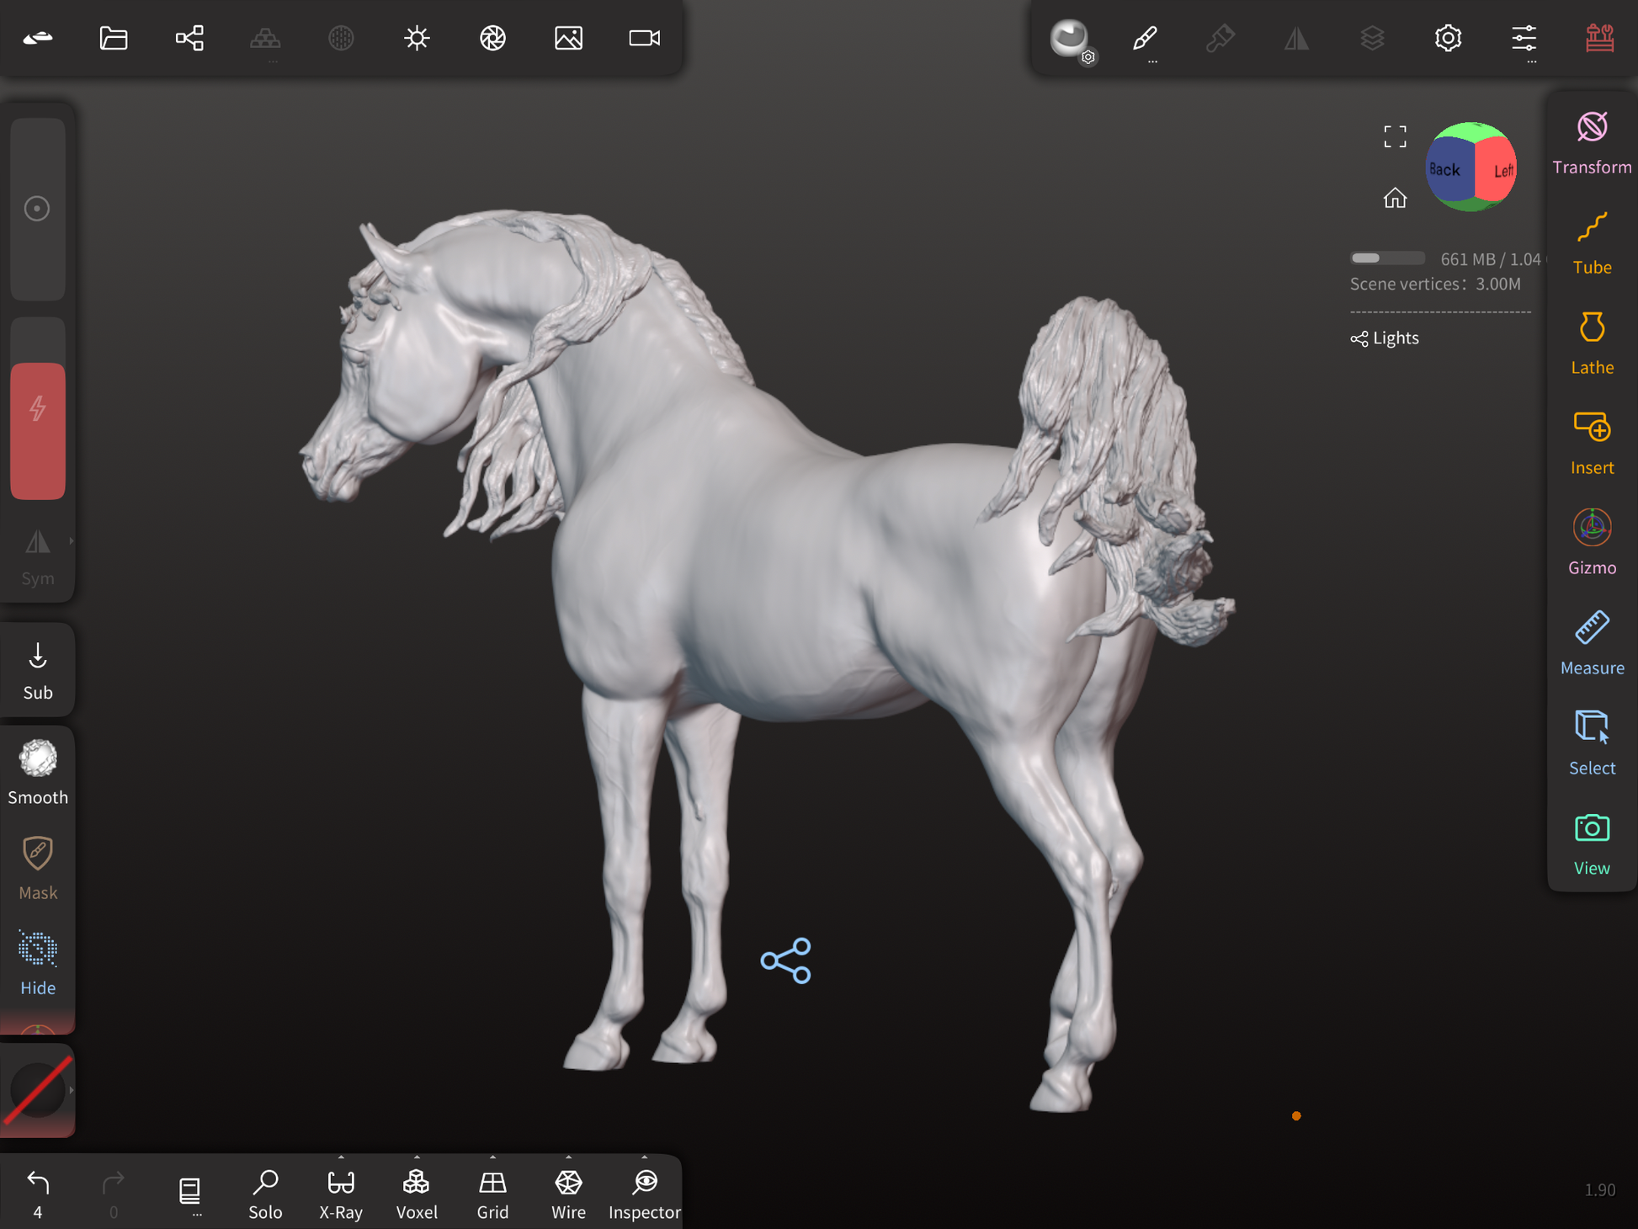
Task: Enable Solo mode
Action: point(265,1194)
